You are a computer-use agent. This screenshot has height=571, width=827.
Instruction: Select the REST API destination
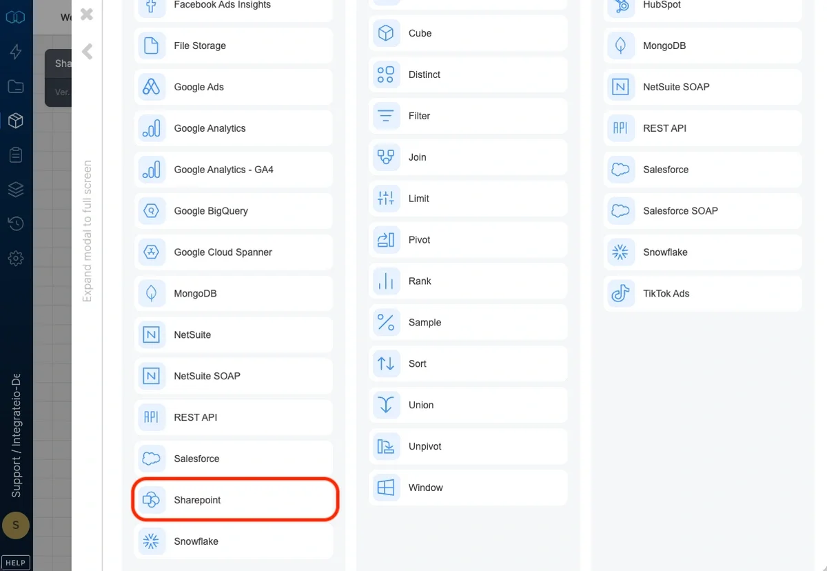pos(703,128)
